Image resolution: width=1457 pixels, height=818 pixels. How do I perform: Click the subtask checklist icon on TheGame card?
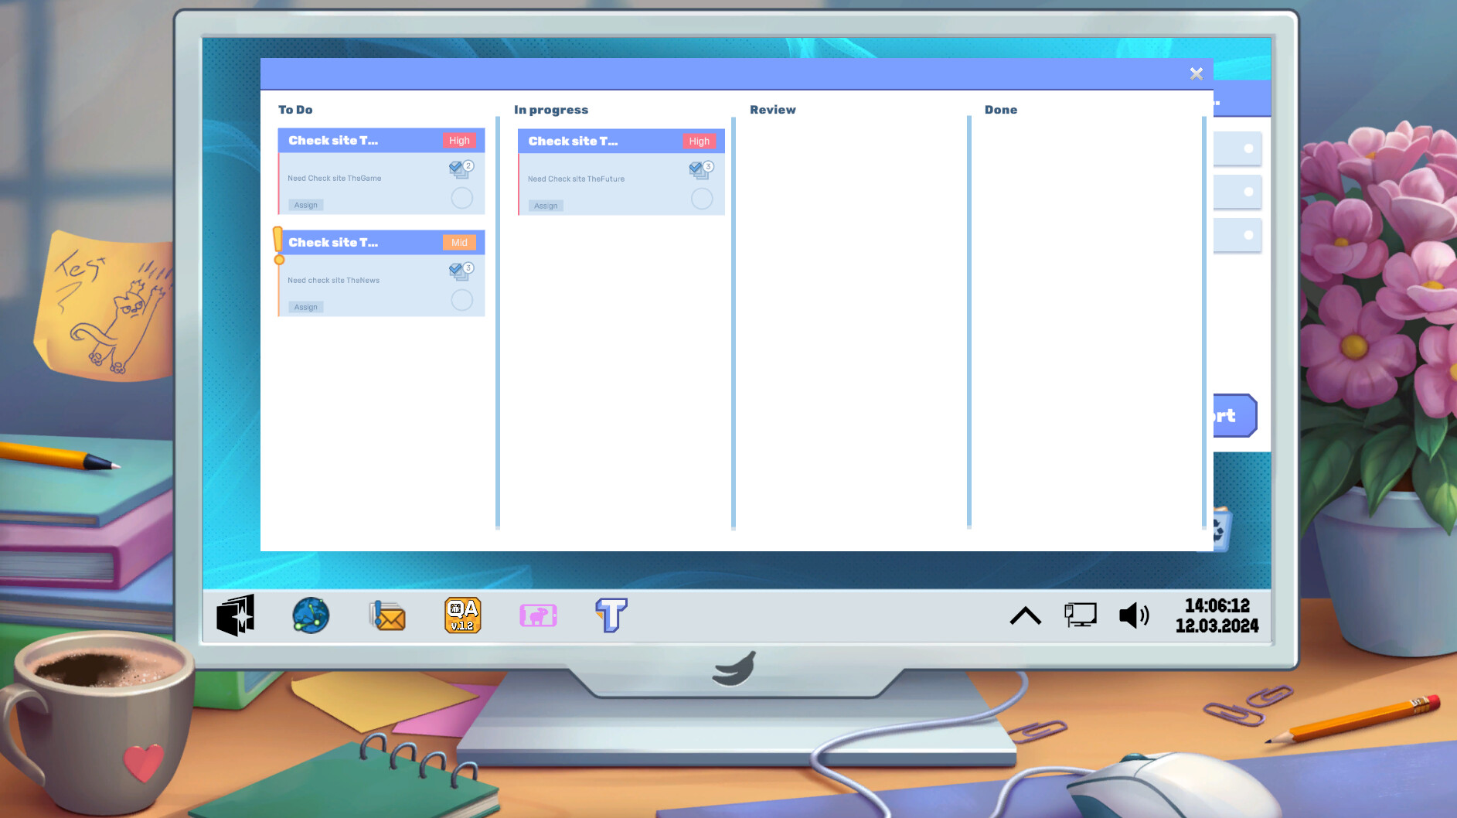click(458, 169)
